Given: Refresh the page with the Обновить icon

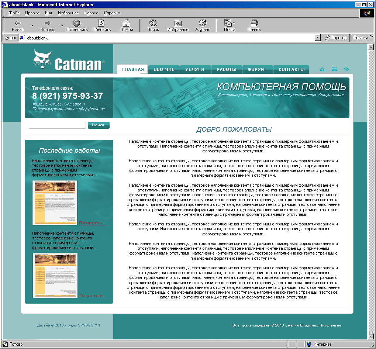Looking at the screenshot, I should coord(101,25).
